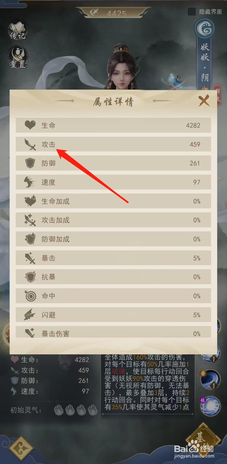This screenshot has height=464, width=227.
Task: Enable the 隐藏界面 checkbox
Action: click(x=192, y=12)
